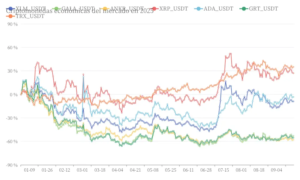Click the 60 % y-axis label
The height and width of the screenshot is (180, 300).
[x=13, y=48]
